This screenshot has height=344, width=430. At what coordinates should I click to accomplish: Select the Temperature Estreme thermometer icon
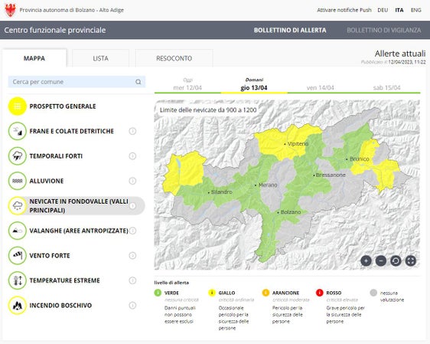tap(18, 280)
